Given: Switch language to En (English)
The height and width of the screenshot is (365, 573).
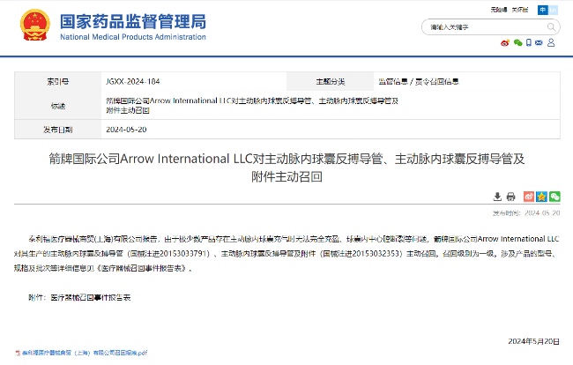Looking at the screenshot, I should [555, 10].
